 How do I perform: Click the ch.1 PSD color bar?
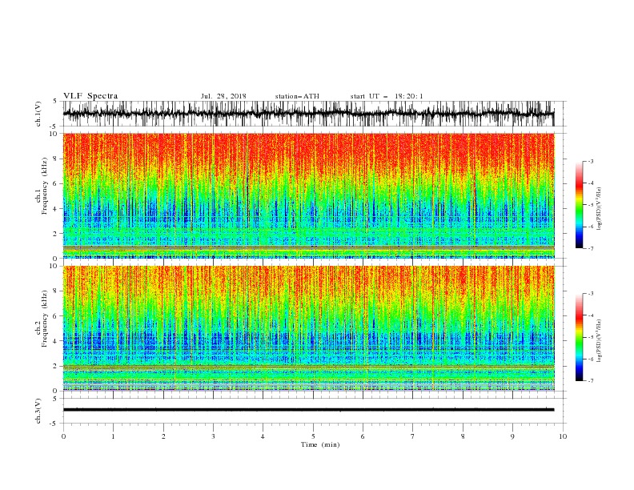[580, 205]
